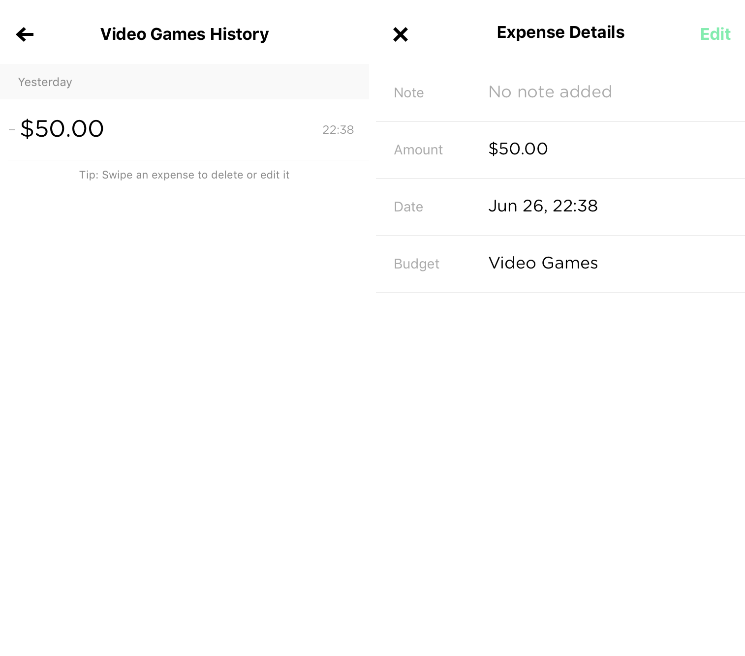The width and height of the screenshot is (745, 656).
Task: Click the "Expense Details" heading
Action: coord(560,32)
